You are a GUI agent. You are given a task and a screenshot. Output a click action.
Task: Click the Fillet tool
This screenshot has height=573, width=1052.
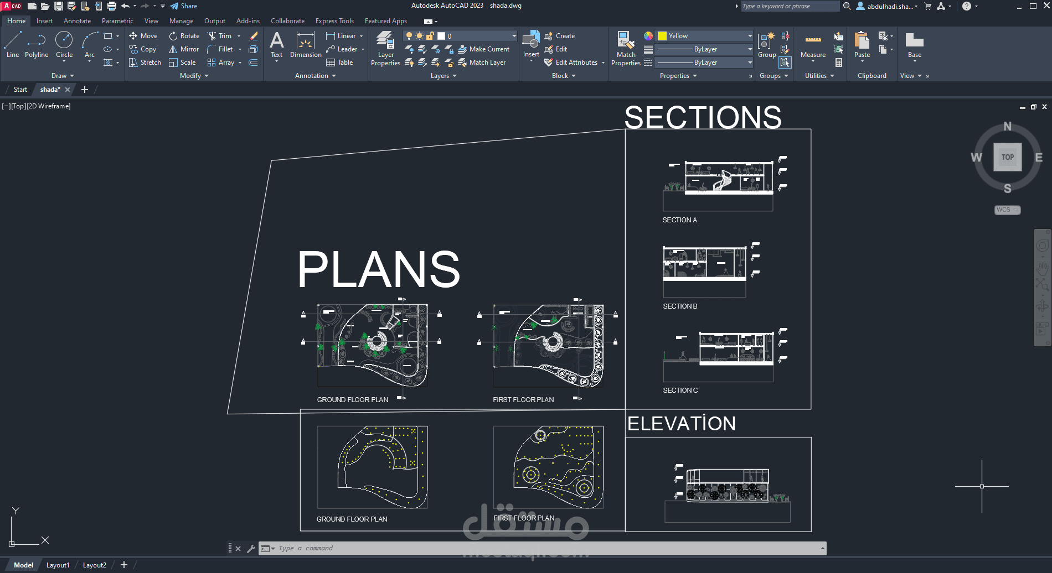tap(220, 49)
